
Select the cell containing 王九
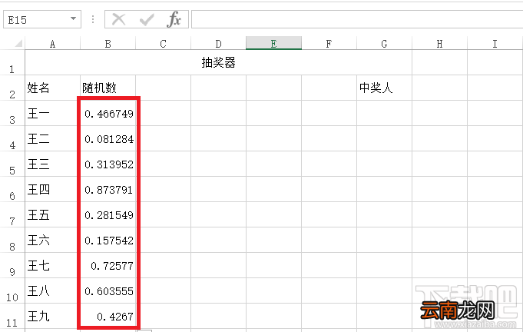point(53,316)
